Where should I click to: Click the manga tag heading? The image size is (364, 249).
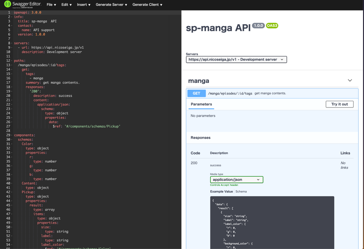tap(199, 81)
